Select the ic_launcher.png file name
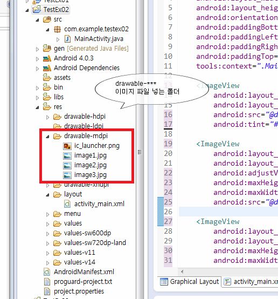 [97, 146]
